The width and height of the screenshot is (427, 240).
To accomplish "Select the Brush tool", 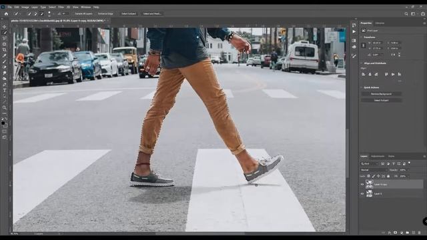I will (5, 61).
